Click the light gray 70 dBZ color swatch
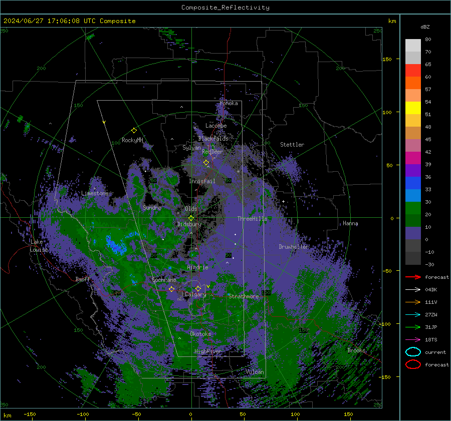 pyautogui.click(x=413, y=58)
